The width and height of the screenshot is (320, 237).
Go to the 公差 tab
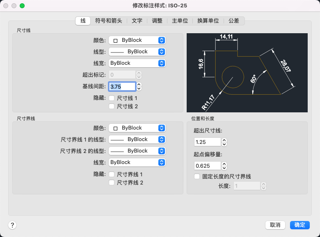[234, 21]
